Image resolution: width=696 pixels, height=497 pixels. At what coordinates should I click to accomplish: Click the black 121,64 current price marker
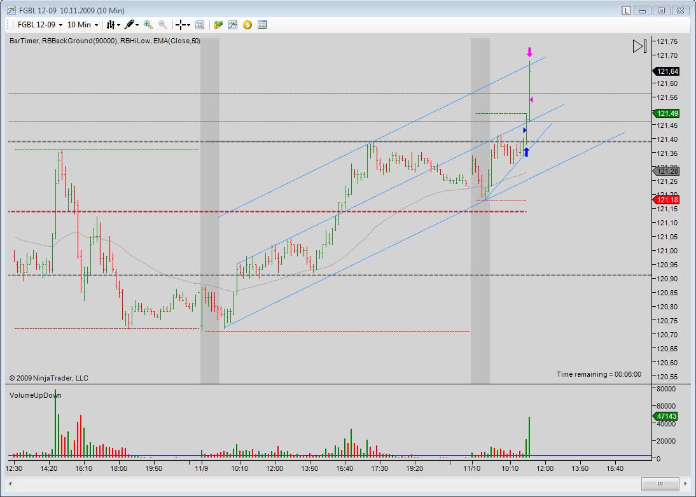pyautogui.click(x=666, y=71)
